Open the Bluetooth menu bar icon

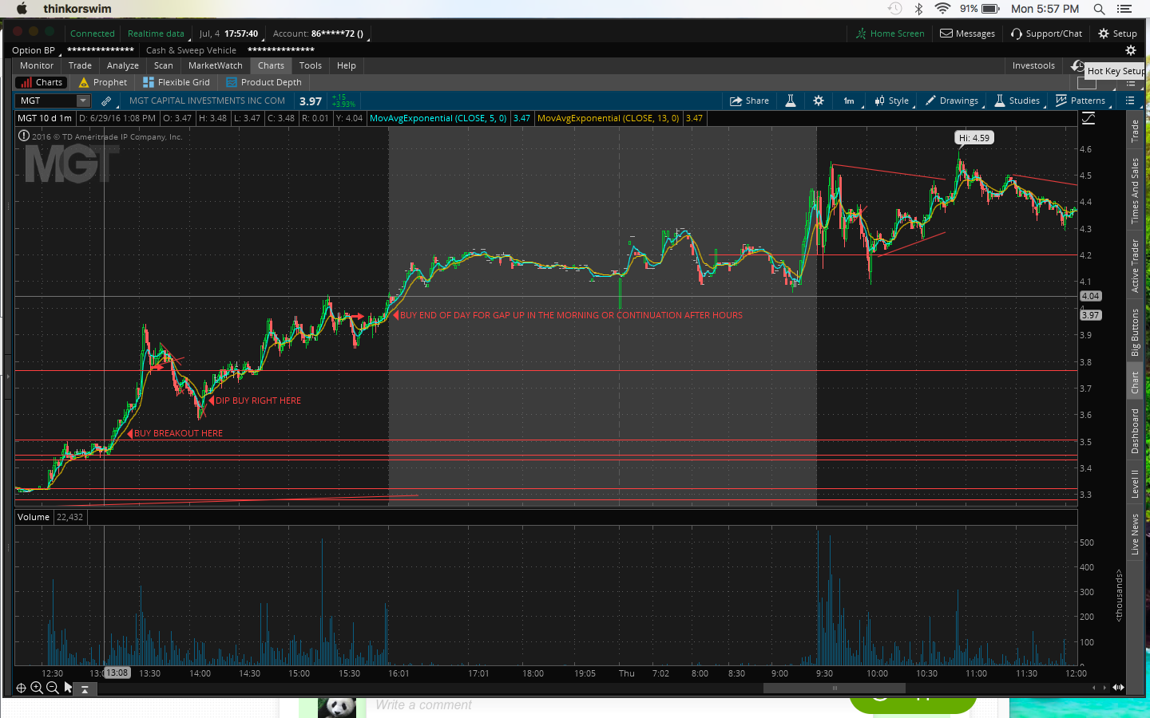918,9
